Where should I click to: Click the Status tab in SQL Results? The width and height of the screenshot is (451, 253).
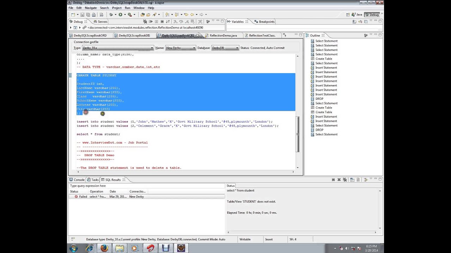[x=231, y=186]
